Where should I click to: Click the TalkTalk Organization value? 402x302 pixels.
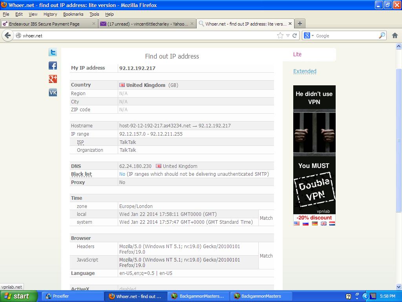128,150
